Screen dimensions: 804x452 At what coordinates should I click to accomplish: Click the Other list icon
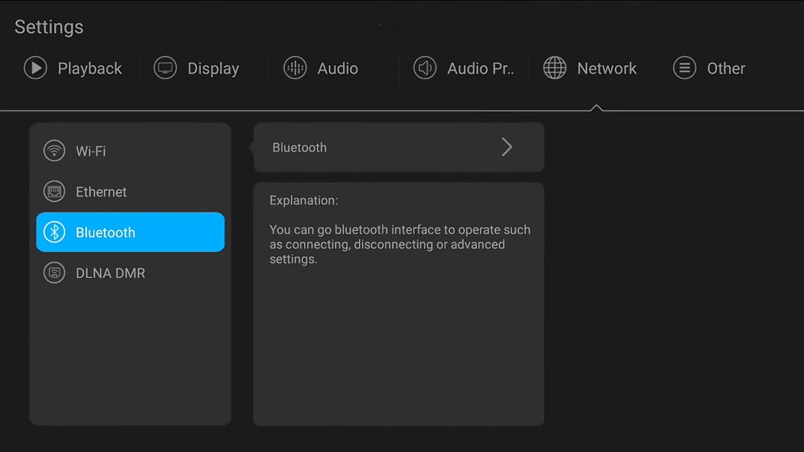(684, 68)
